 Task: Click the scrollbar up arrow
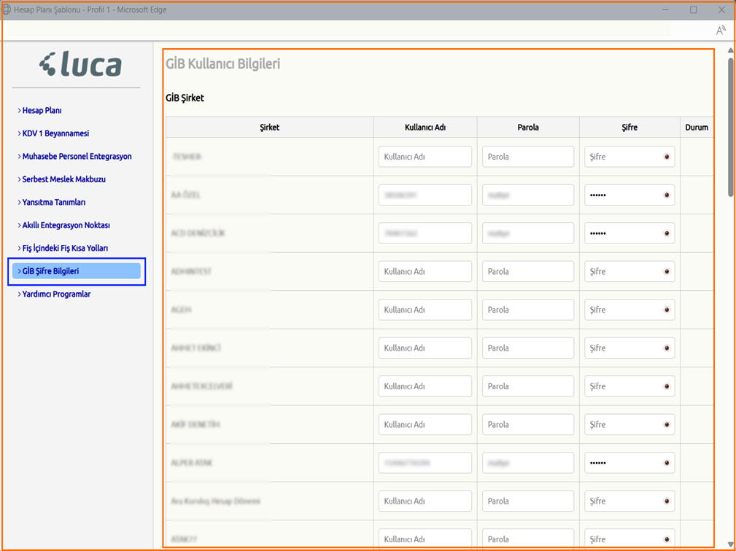click(730, 50)
